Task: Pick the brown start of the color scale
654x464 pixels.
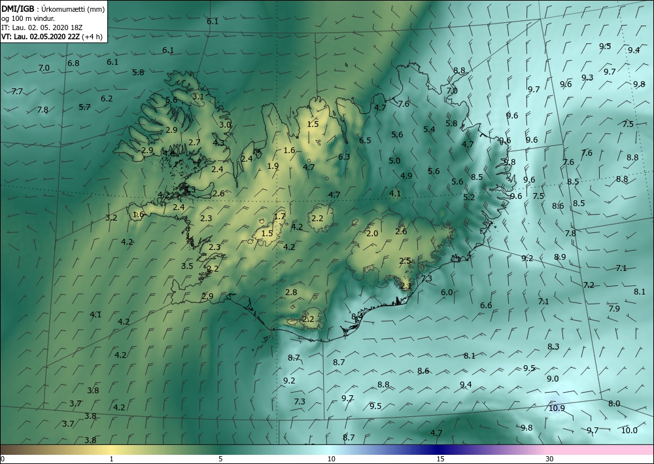Action: tap(12, 450)
